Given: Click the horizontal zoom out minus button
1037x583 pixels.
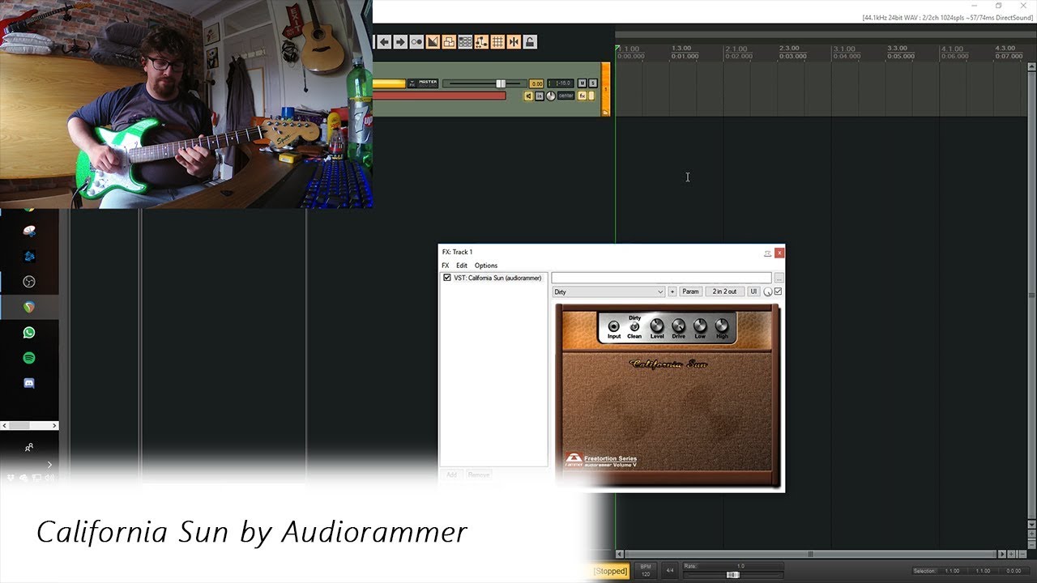Looking at the screenshot, I should [1022, 554].
